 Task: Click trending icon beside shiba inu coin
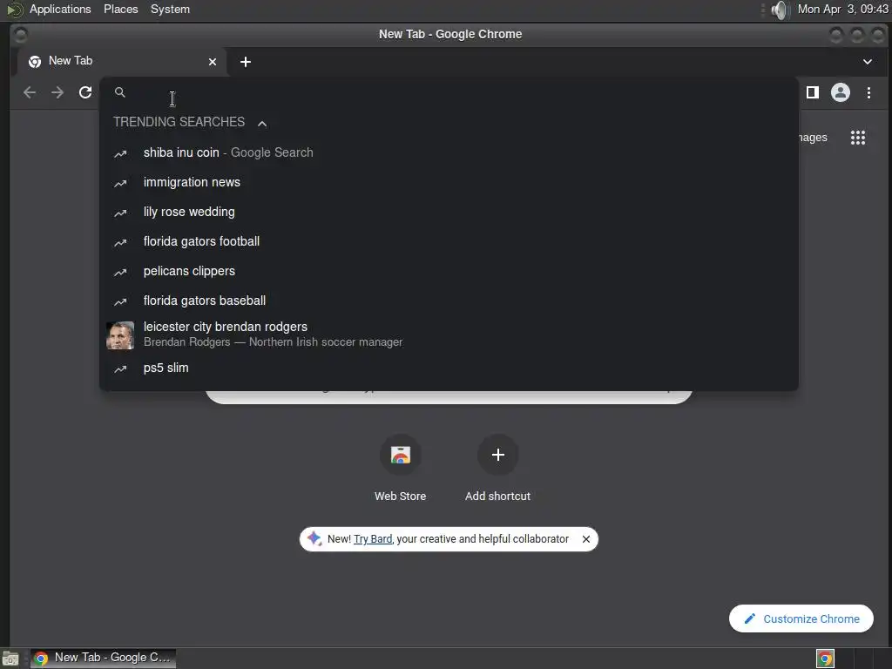120,153
